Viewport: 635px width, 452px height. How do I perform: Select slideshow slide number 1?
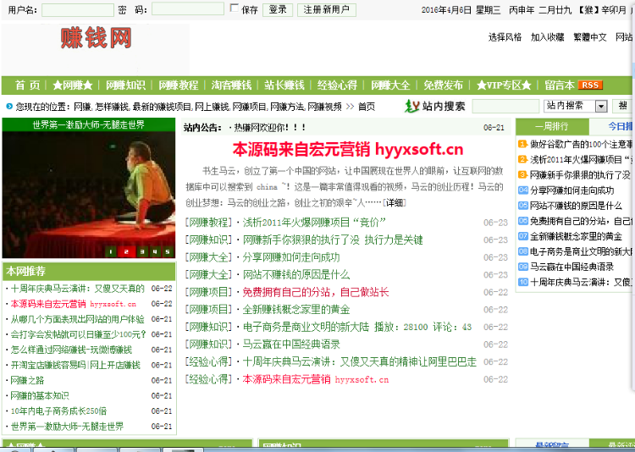[111, 251]
